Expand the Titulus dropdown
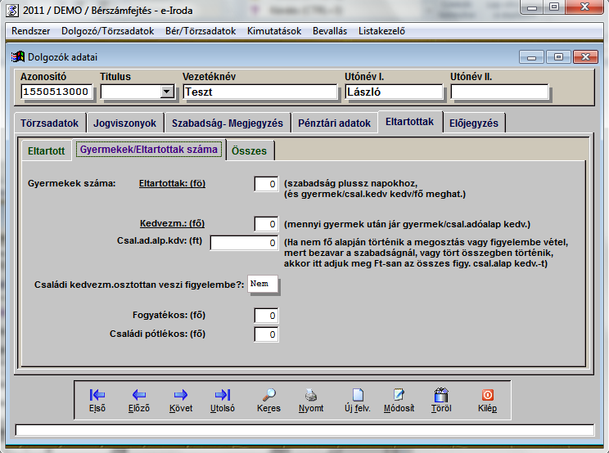The image size is (609, 453). tap(167, 92)
